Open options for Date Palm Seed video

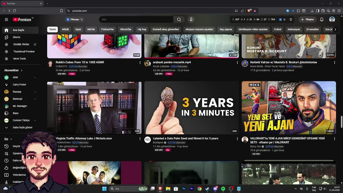[237, 139]
